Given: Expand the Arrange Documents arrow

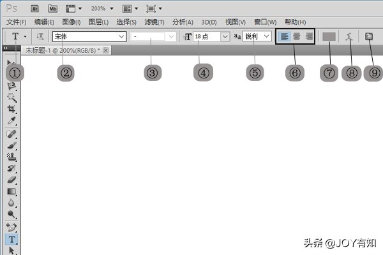Looking at the screenshot, I should point(137,9).
